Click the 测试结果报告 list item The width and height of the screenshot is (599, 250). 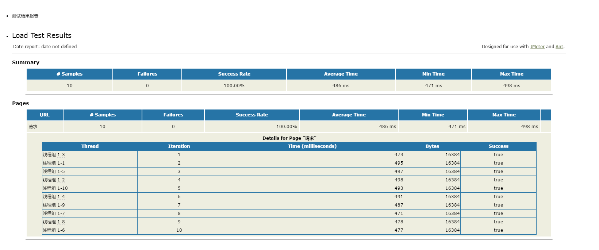[x=25, y=16]
